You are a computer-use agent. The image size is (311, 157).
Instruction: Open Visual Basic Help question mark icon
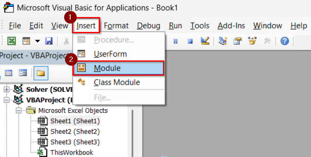285,41
